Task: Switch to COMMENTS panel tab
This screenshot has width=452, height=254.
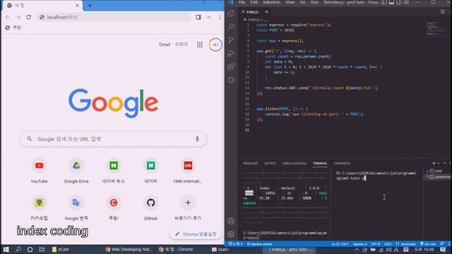Action: point(342,163)
